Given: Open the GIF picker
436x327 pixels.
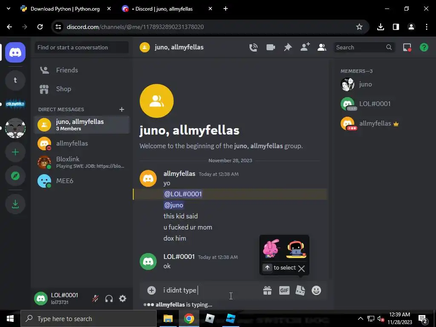Looking at the screenshot, I should click(284, 290).
